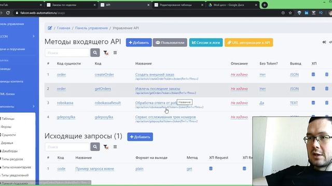The height and width of the screenshot is (186, 332).
Task: Open Создать внешний заказ method name
Action: point(155,74)
